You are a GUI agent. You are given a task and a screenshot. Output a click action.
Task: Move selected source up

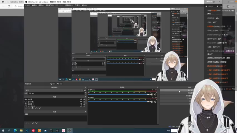pyautogui.click(x=36, y=108)
